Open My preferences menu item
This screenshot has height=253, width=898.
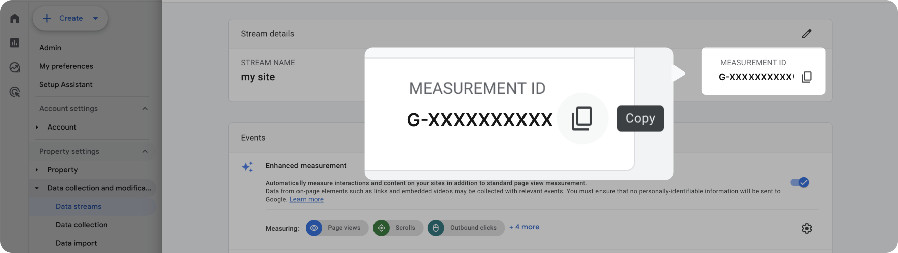[66, 66]
